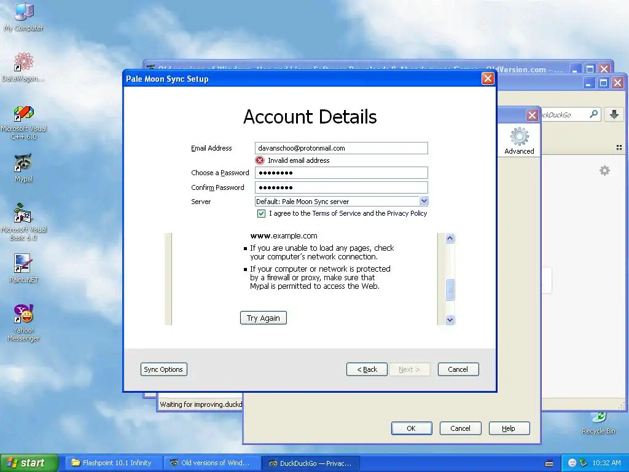Click the keyboard icon in system tray
Image resolution: width=629 pixels, height=472 pixels.
[x=549, y=463]
